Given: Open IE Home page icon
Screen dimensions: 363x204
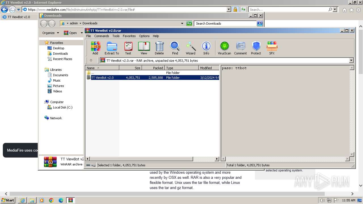Looking at the screenshot, I should (344, 10).
